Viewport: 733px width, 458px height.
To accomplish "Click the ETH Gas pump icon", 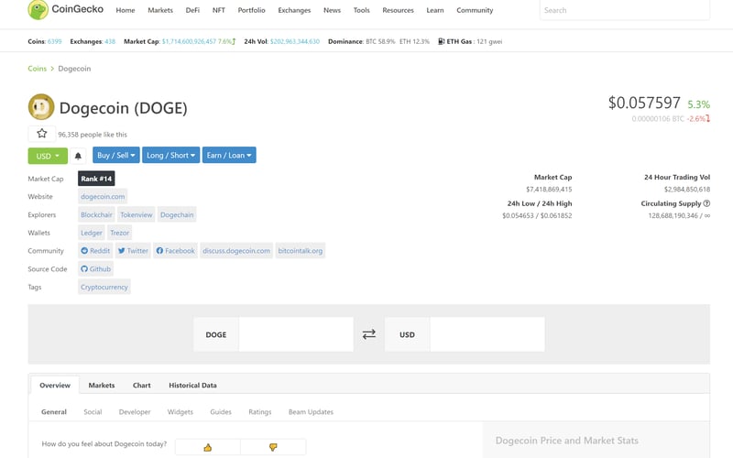I will (x=441, y=41).
